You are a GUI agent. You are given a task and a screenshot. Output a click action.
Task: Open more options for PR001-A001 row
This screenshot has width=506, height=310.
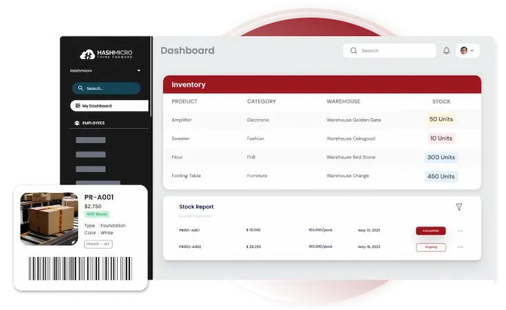461,231
